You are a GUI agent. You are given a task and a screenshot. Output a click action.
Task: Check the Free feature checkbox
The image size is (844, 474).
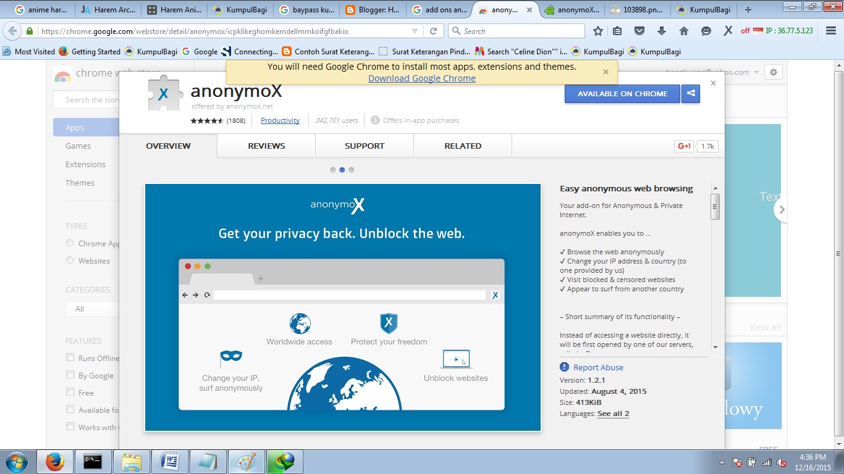(70, 392)
